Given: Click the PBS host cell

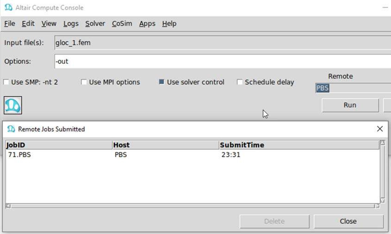Looking at the screenshot, I should [x=121, y=155].
